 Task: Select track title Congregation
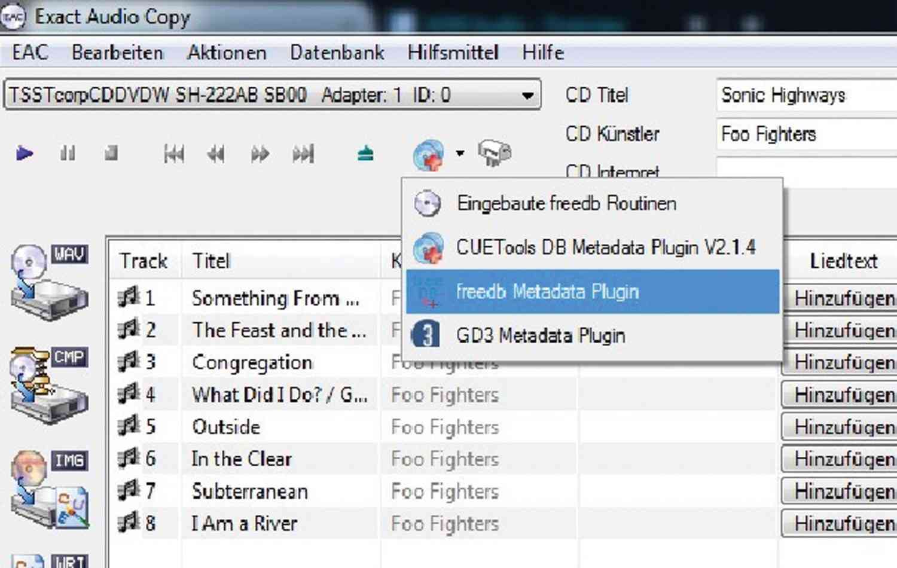[252, 362]
